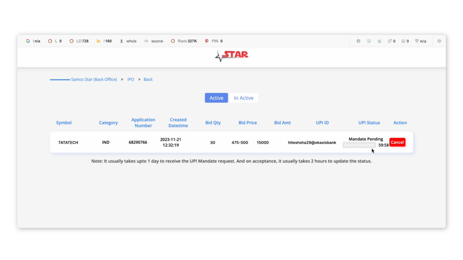Screen dimensions: 463x260
Task: Click the Back breadcrumb link
Action: [x=148, y=79]
